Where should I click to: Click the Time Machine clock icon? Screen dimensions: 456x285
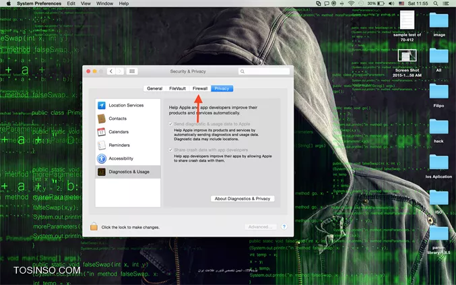coord(361,3)
